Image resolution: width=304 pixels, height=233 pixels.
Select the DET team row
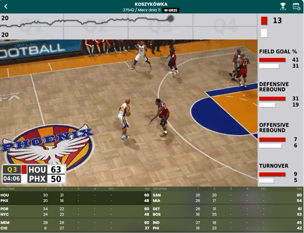point(227,209)
